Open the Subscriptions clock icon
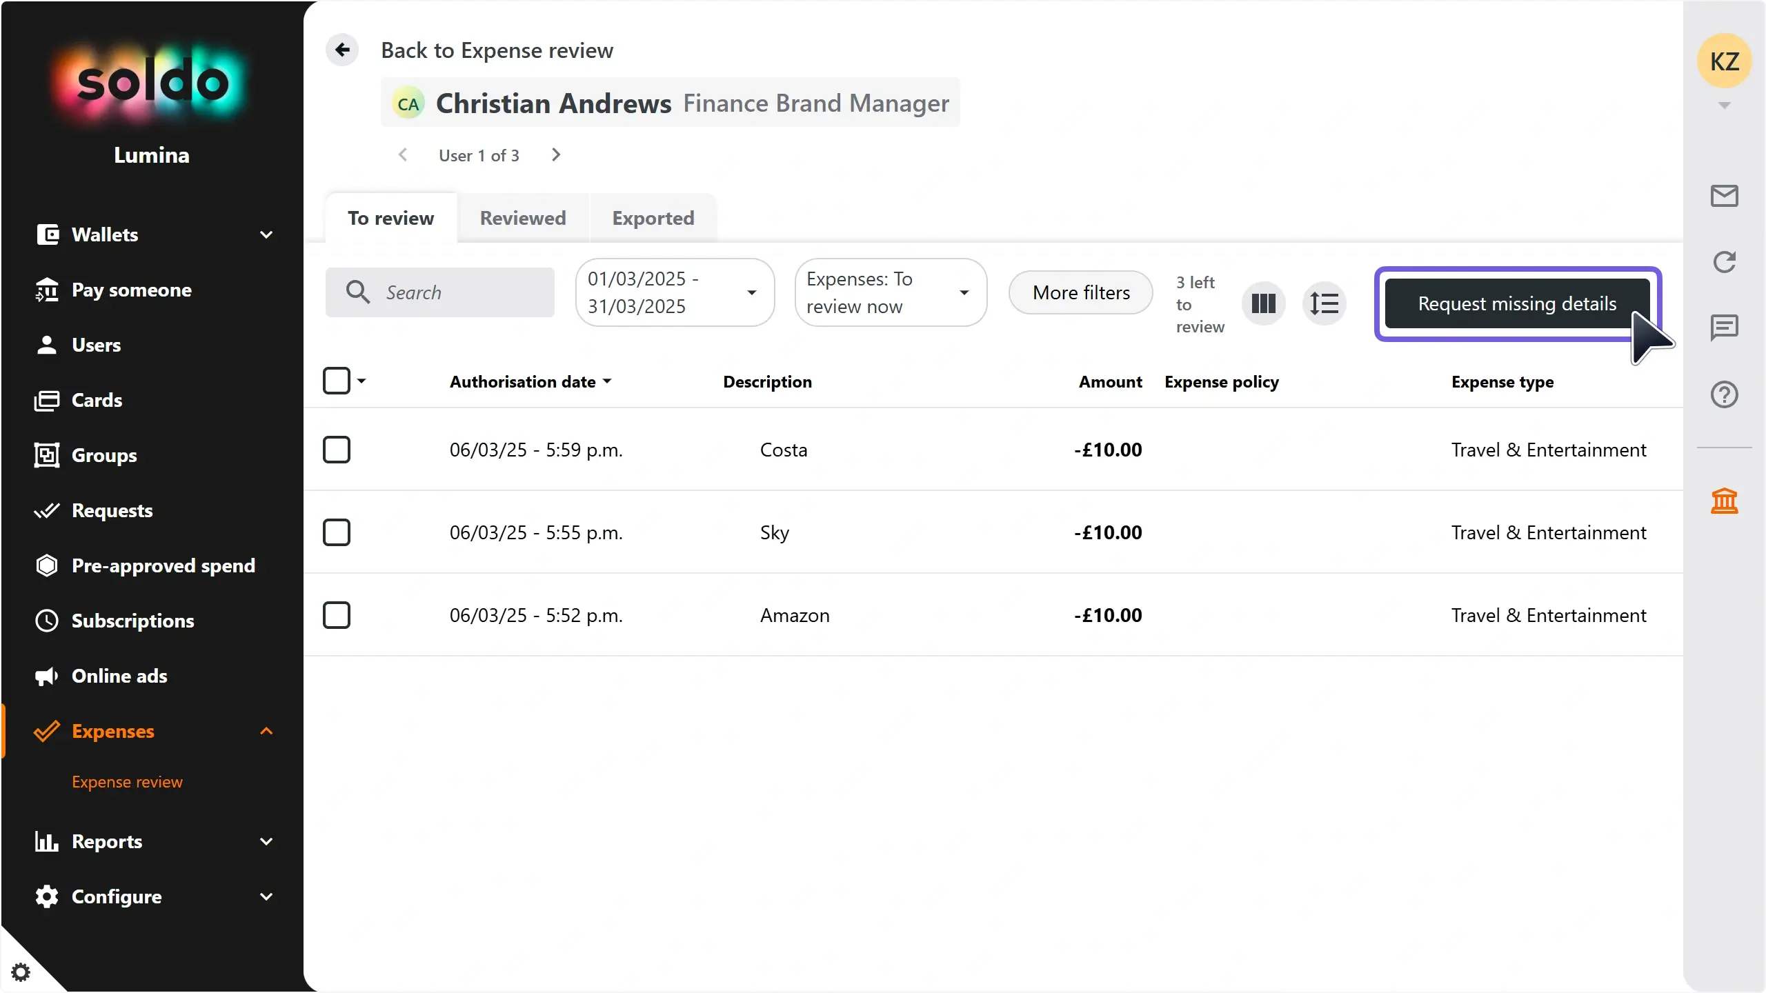The height and width of the screenshot is (993, 1766). coord(47,621)
